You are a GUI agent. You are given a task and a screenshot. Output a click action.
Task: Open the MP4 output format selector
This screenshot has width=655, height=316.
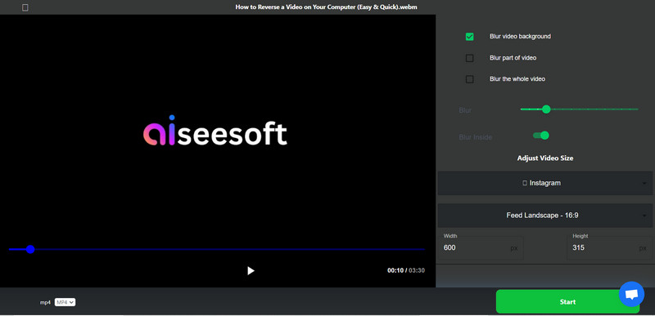(65, 302)
